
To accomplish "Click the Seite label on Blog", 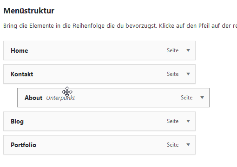I will 173,121.
